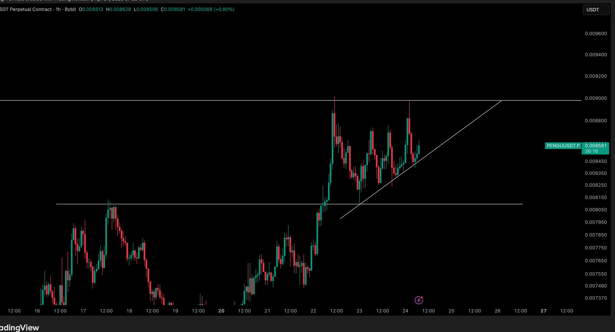Click the open price value O0.008513
The width and height of the screenshot is (615, 332).
(x=91, y=9)
